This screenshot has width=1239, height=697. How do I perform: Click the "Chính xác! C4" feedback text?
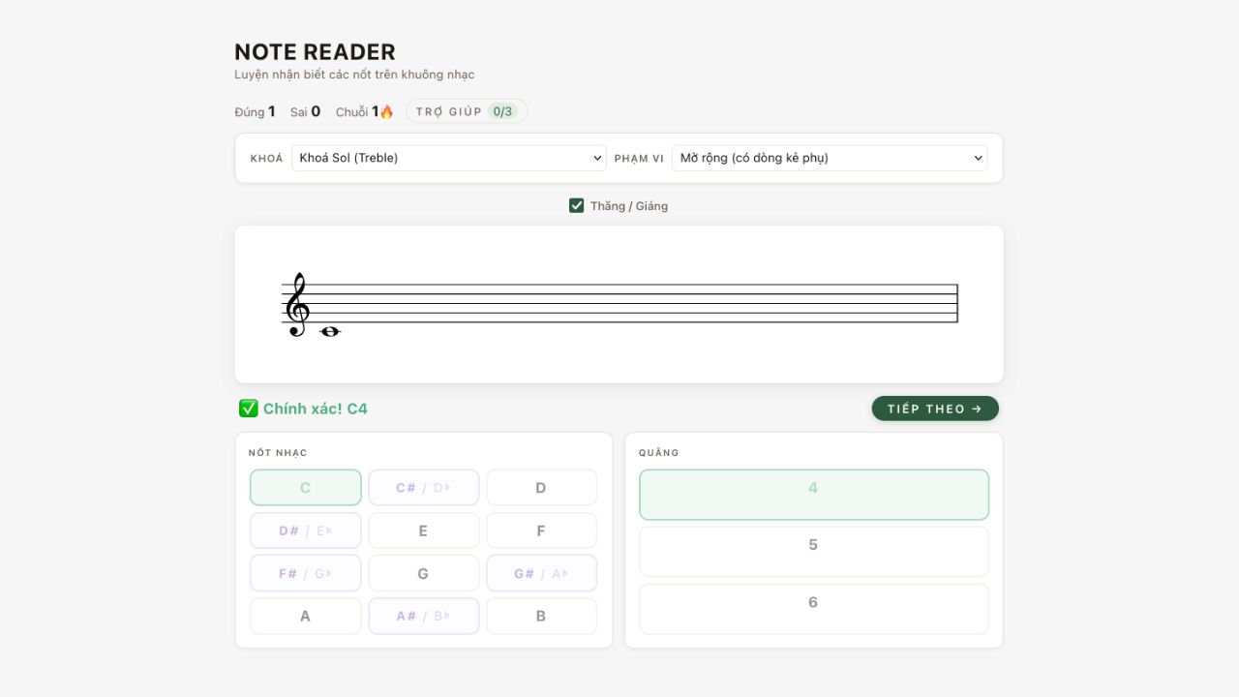pos(316,409)
